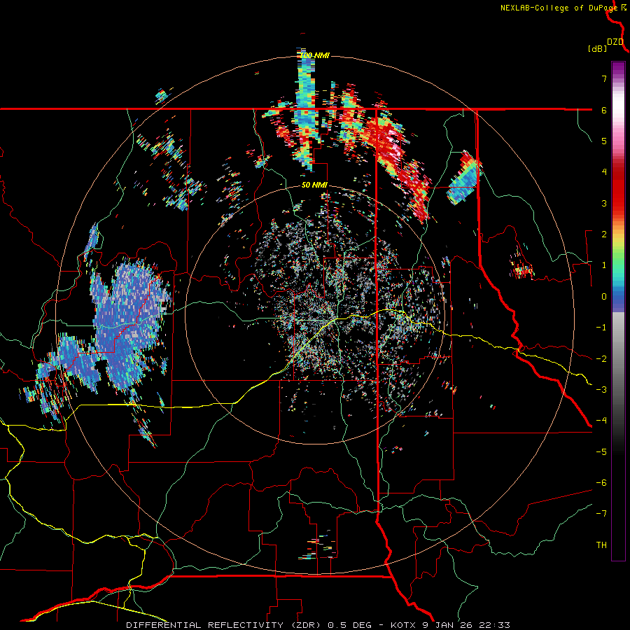Click the 100 NMI range ring label
The height and width of the screenshot is (630, 630).
[x=314, y=55]
